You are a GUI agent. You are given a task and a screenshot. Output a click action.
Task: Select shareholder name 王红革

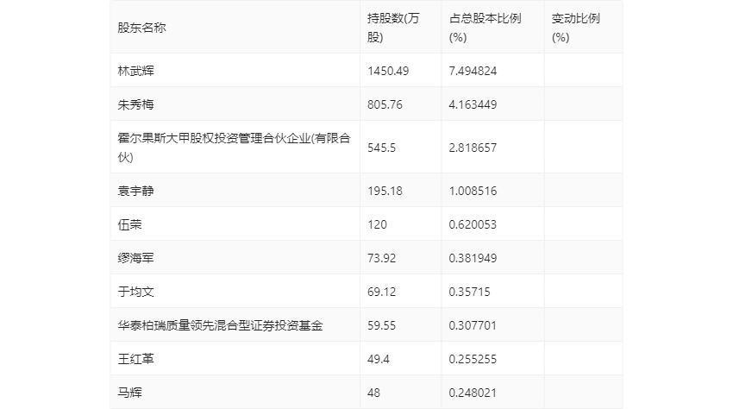click(135, 359)
